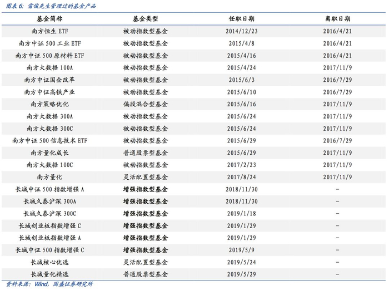This screenshot has height=290, width=389.
Task: Click start date 2017/2/23
Action: tap(241, 165)
